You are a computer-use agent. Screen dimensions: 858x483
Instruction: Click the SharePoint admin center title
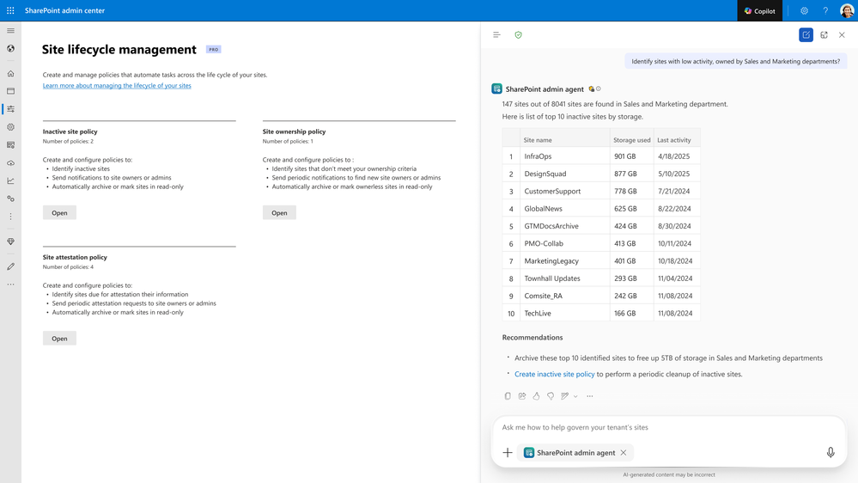[64, 10]
